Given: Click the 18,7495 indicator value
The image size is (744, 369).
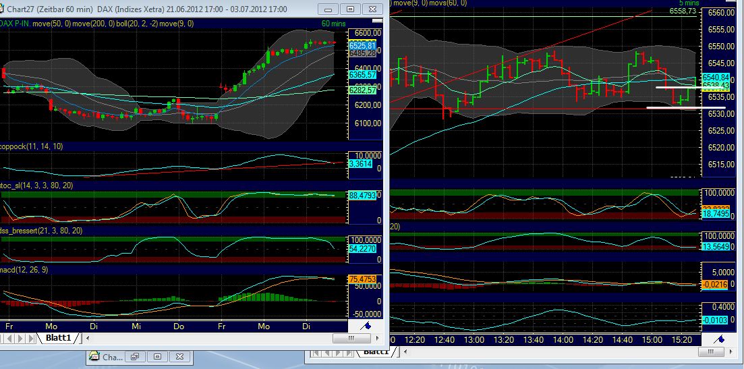Looking at the screenshot, I should pos(715,215).
